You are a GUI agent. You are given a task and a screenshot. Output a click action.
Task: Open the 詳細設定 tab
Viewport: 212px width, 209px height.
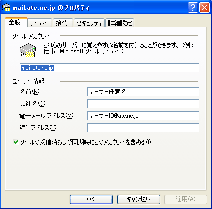120,23
